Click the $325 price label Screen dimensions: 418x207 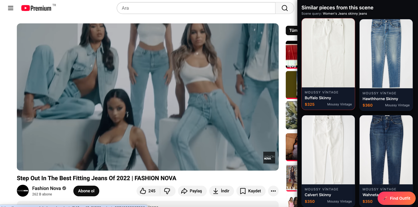310,104
